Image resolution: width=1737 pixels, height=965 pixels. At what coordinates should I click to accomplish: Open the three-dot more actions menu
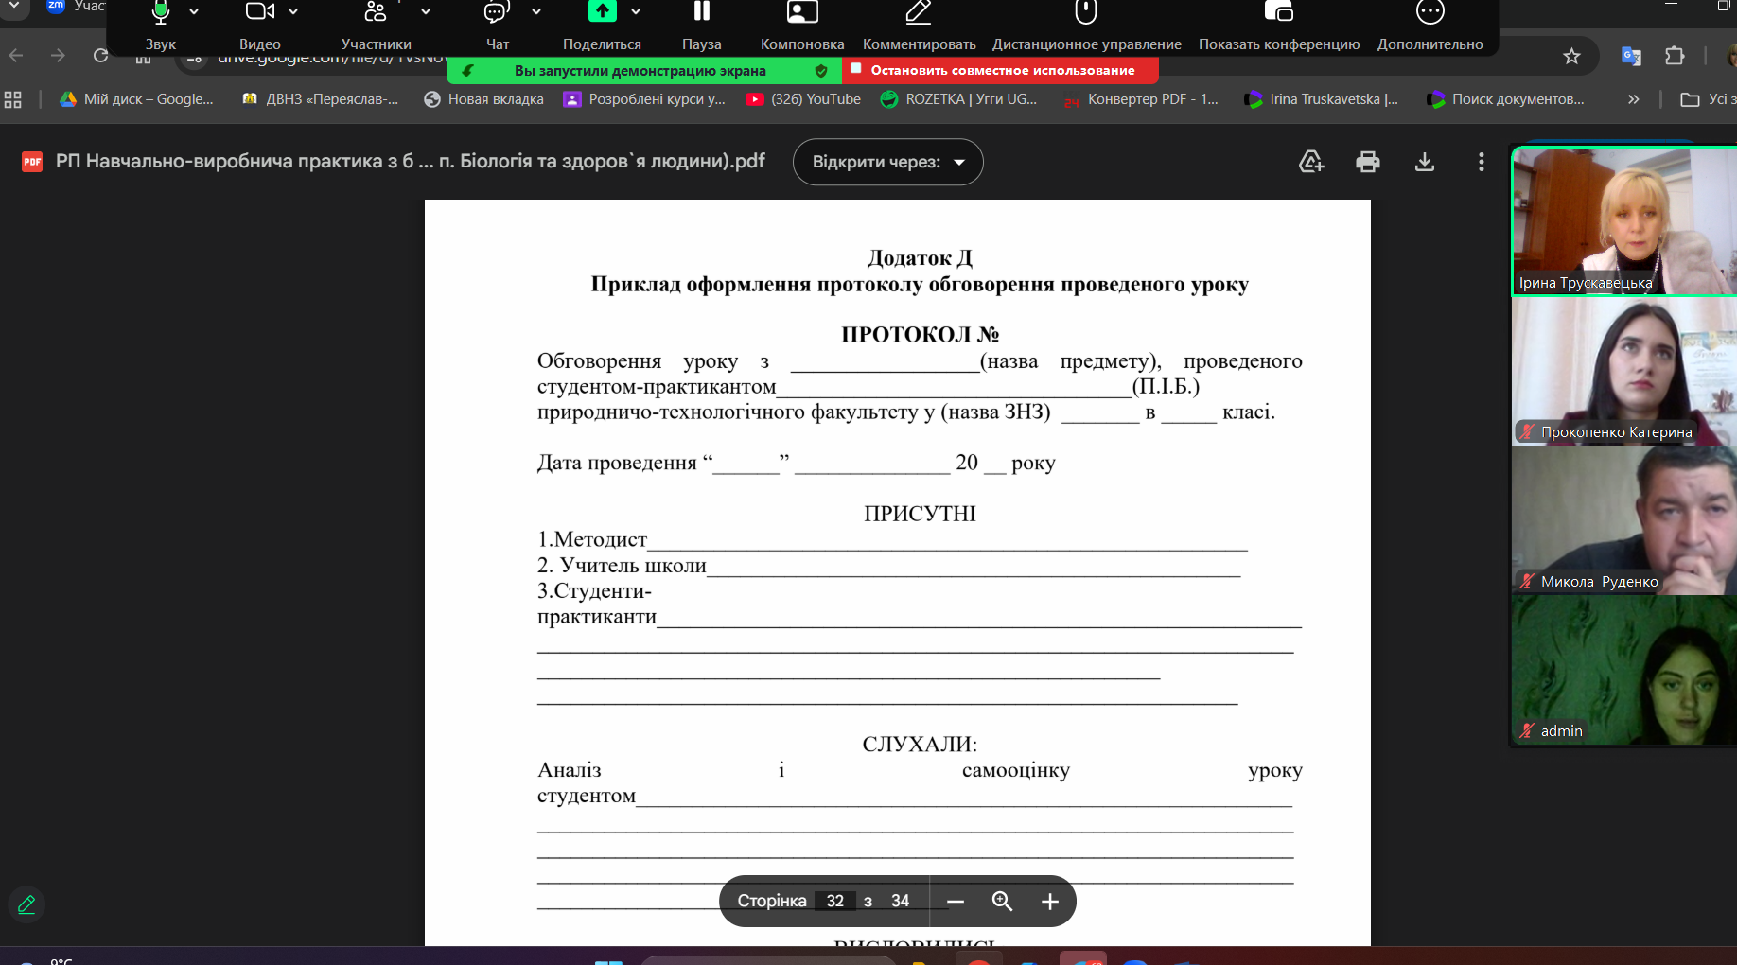[1481, 162]
